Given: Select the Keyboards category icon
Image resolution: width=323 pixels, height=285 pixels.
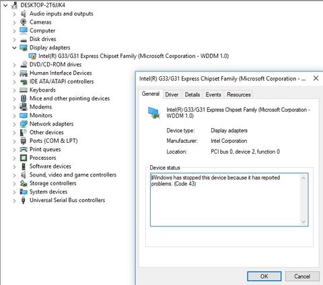Looking at the screenshot, I should [24, 90].
